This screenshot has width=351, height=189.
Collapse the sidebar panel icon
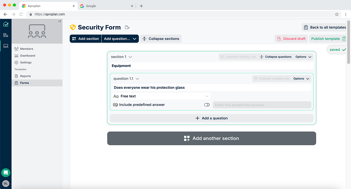pos(60,21)
